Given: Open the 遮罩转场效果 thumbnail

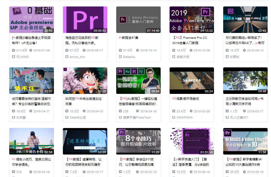Looking at the screenshot, I should (85, 141).
